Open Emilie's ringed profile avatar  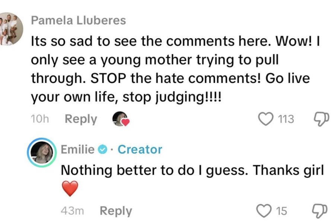point(42,152)
